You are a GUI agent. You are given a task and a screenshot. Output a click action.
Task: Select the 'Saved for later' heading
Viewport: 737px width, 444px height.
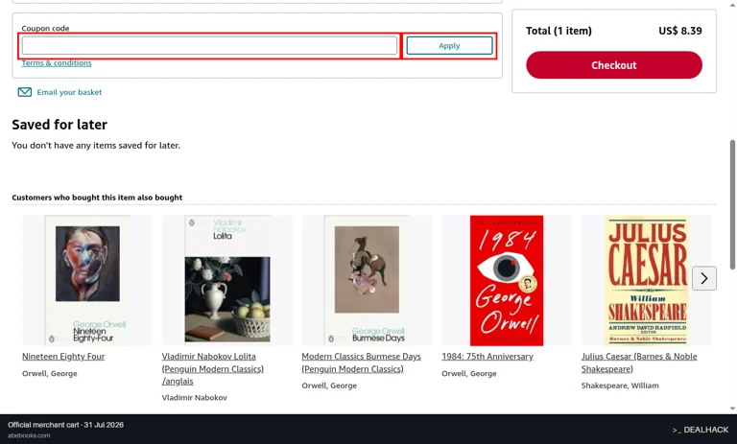59,125
